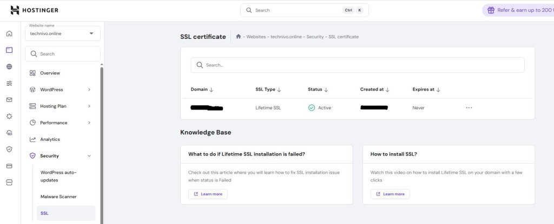Click Refer & earn button
The height and width of the screenshot is (224, 554).
(518, 10)
